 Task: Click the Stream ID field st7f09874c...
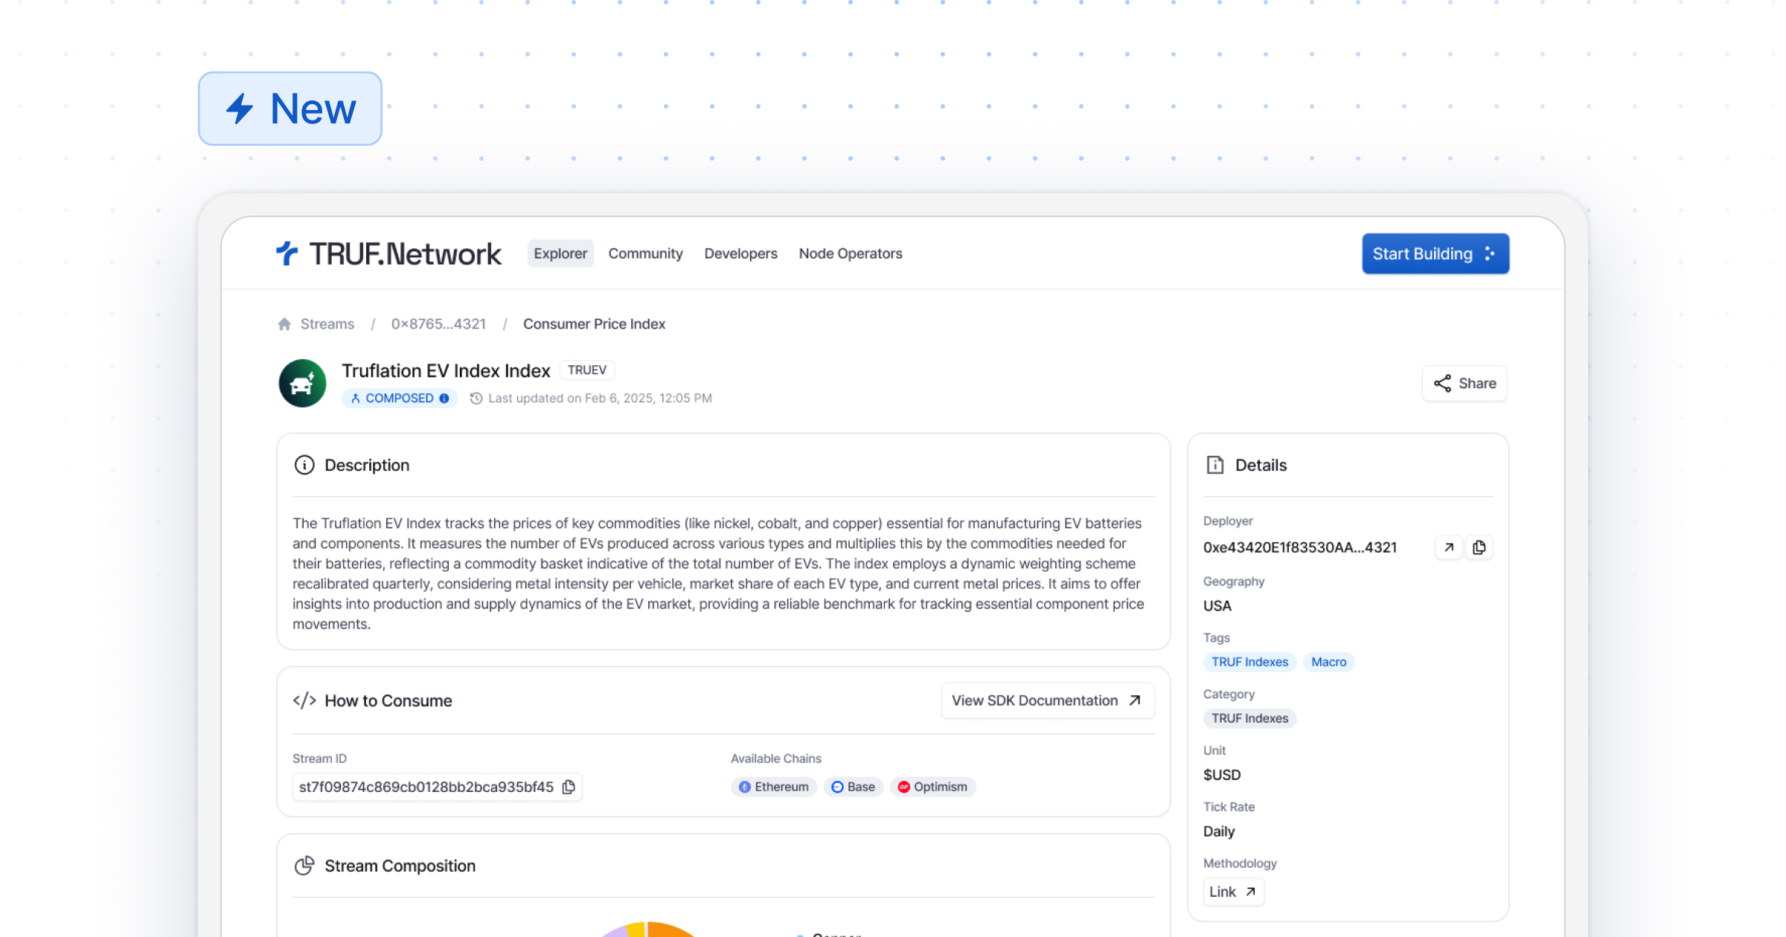[437, 788]
